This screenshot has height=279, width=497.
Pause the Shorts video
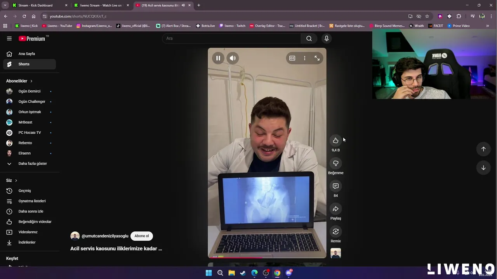pyautogui.click(x=218, y=58)
